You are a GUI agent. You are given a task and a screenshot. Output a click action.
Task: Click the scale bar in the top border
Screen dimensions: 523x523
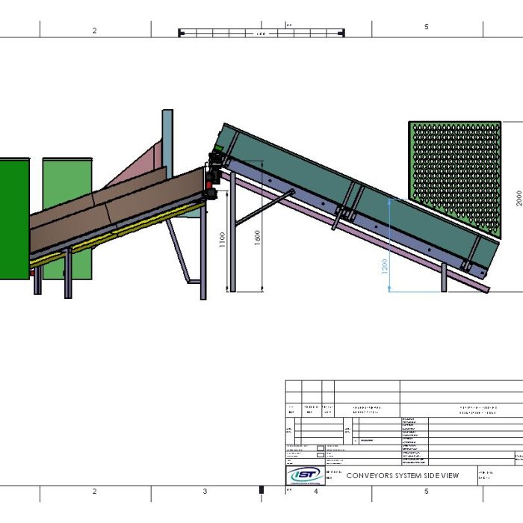click(x=261, y=33)
